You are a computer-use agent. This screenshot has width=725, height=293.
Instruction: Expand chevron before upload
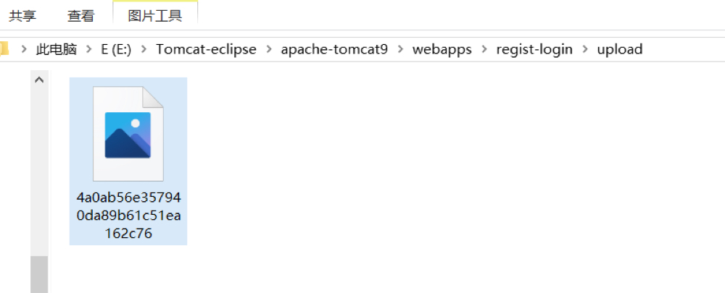pos(584,49)
